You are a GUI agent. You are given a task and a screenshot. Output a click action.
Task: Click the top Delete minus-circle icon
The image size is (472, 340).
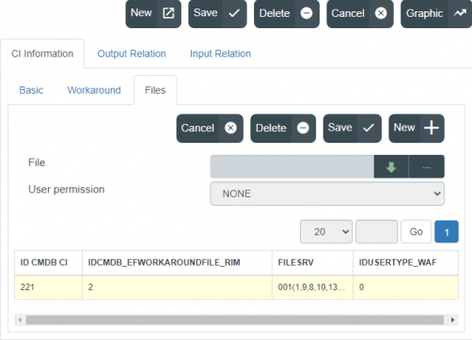tap(307, 13)
